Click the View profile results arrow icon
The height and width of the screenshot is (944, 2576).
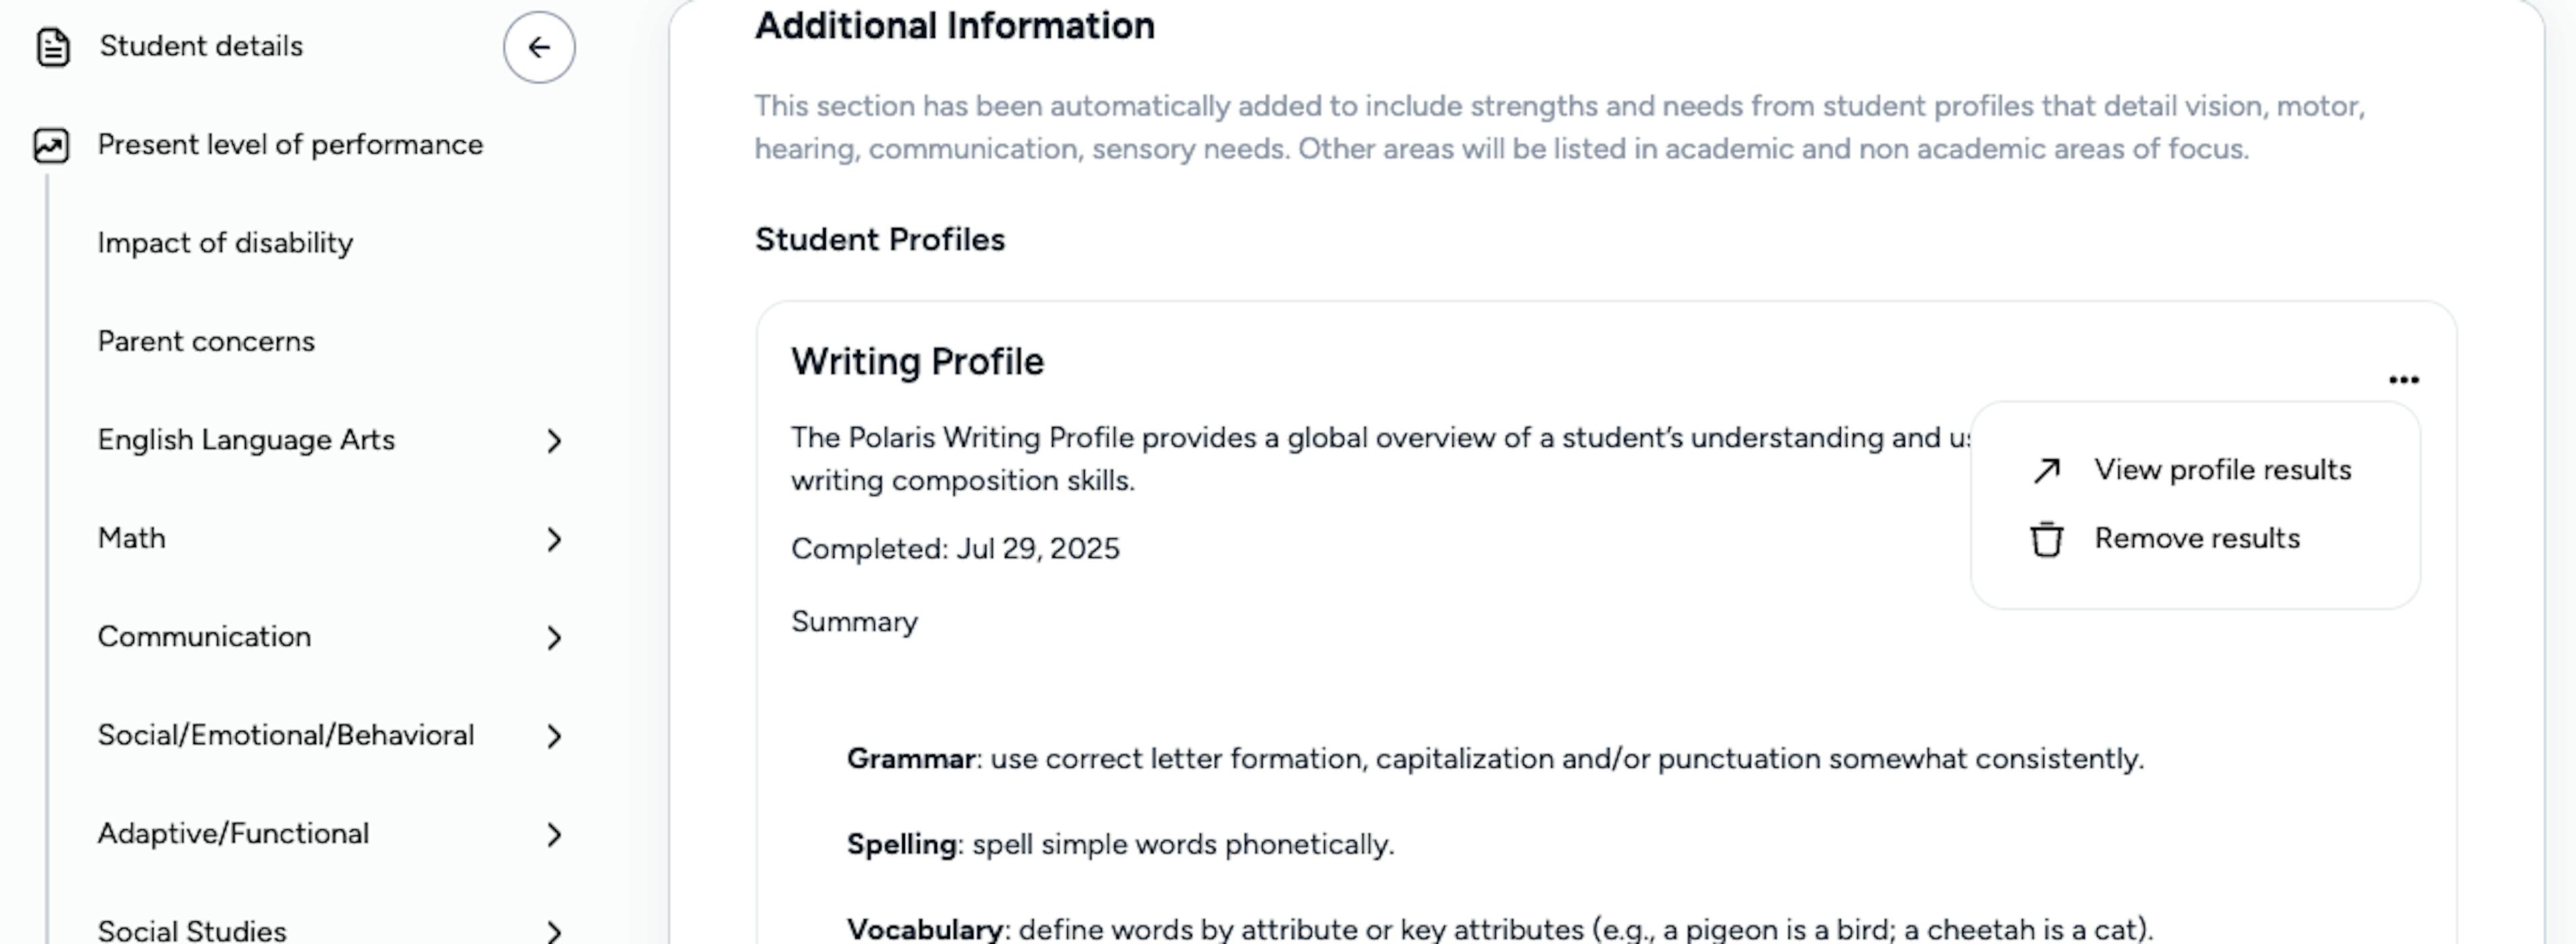click(x=2046, y=471)
